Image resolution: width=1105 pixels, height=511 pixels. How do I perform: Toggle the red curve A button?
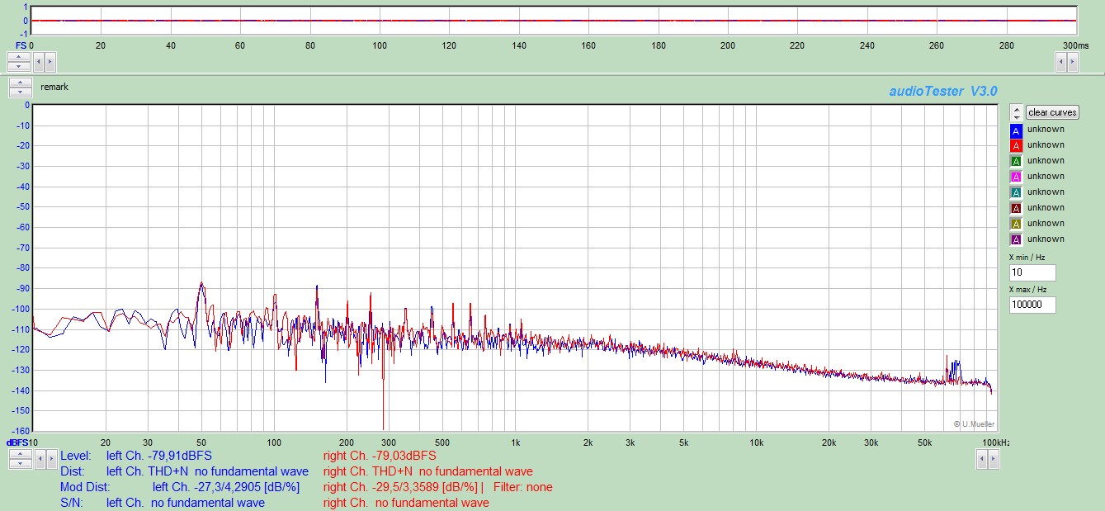[1016, 146]
